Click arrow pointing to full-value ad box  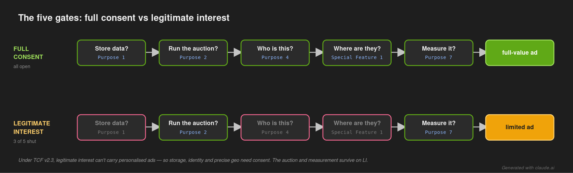[x=480, y=52]
